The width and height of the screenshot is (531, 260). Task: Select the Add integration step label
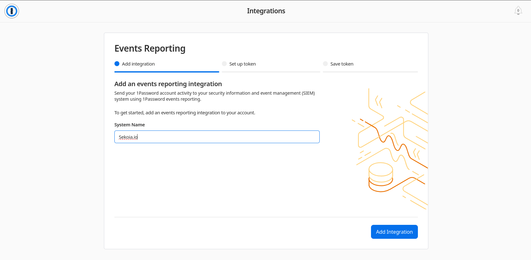(x=138, y=64)
